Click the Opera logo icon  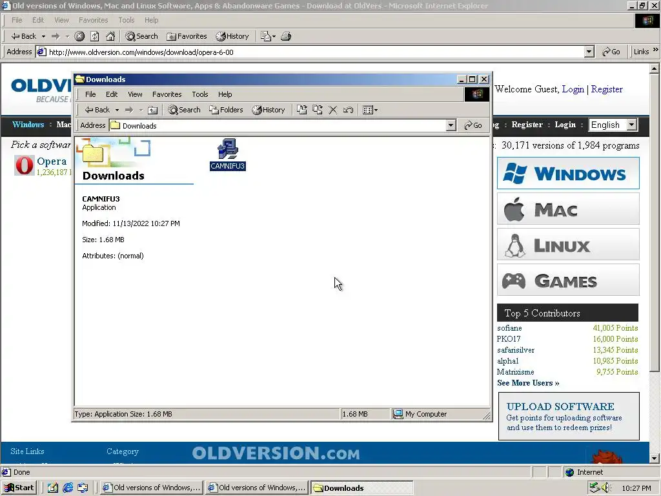(24, 165)
